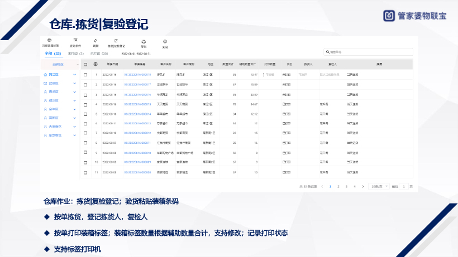Switch to the 已打印 (30) tab
This screenshot has width=458, height=257.
point(99,54)
